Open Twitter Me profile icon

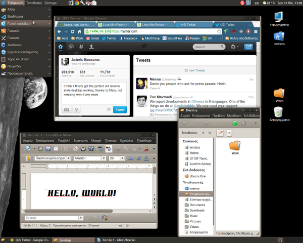91,47
